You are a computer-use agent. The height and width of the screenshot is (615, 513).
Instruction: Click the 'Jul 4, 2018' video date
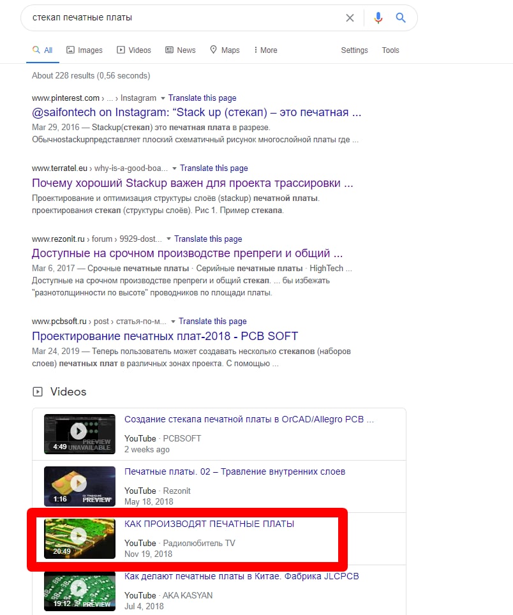[x=144, y=606]
